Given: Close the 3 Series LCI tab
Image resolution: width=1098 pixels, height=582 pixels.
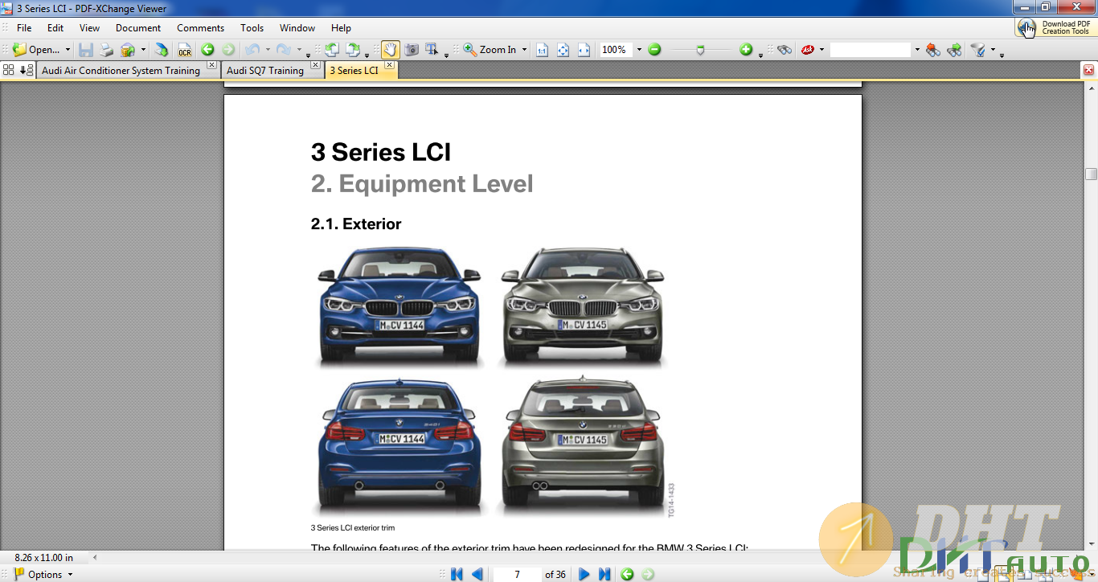Looking at the screenshot, I should pos(389,65).
